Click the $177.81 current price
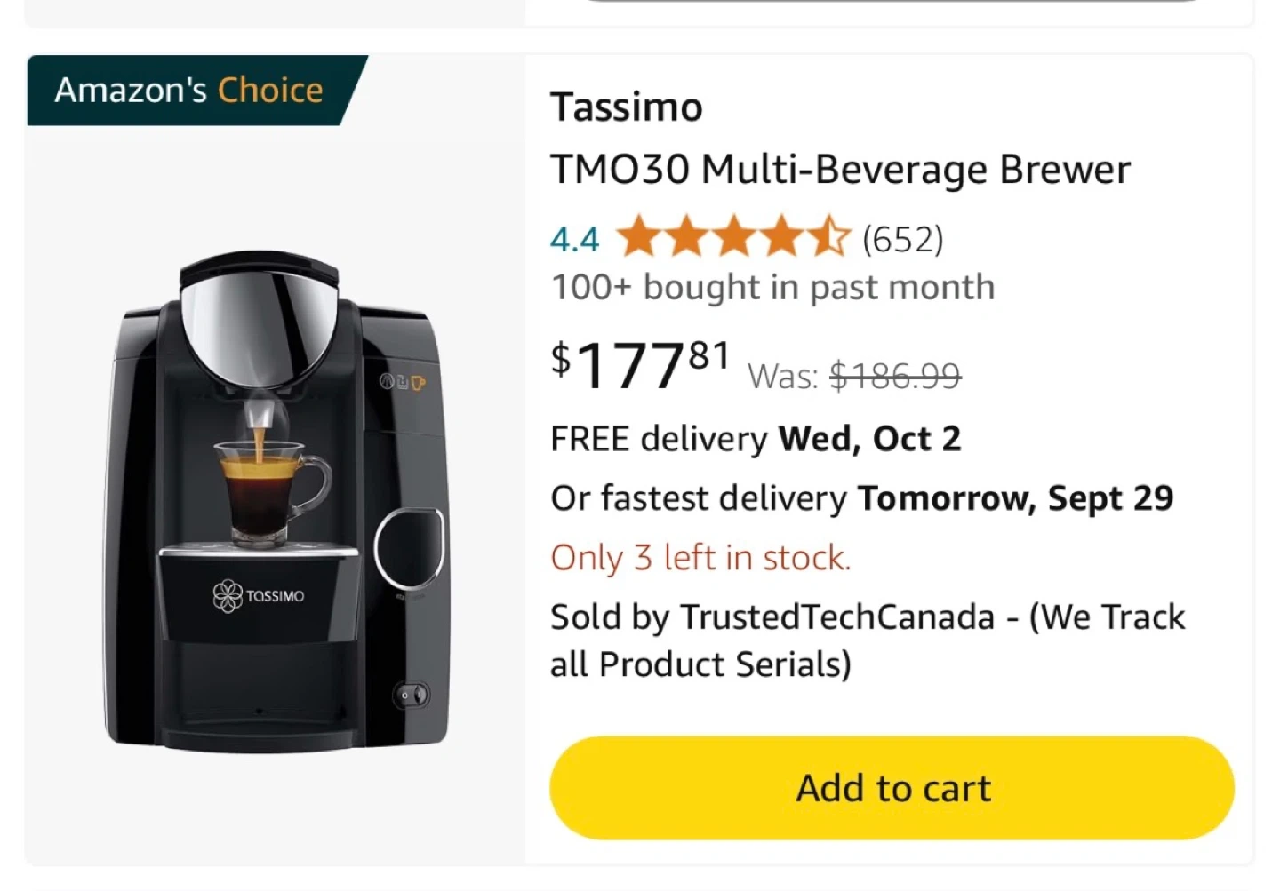 (640, 365)
